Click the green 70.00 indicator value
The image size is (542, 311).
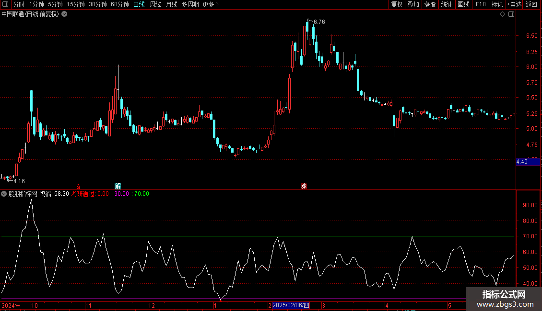(x=141, y=194)
